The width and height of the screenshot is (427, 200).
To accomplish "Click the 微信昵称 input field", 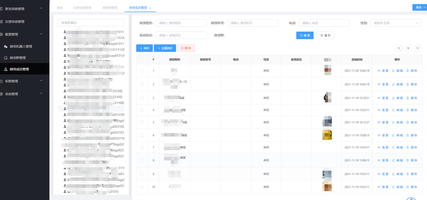I will [x=181, y=23].
